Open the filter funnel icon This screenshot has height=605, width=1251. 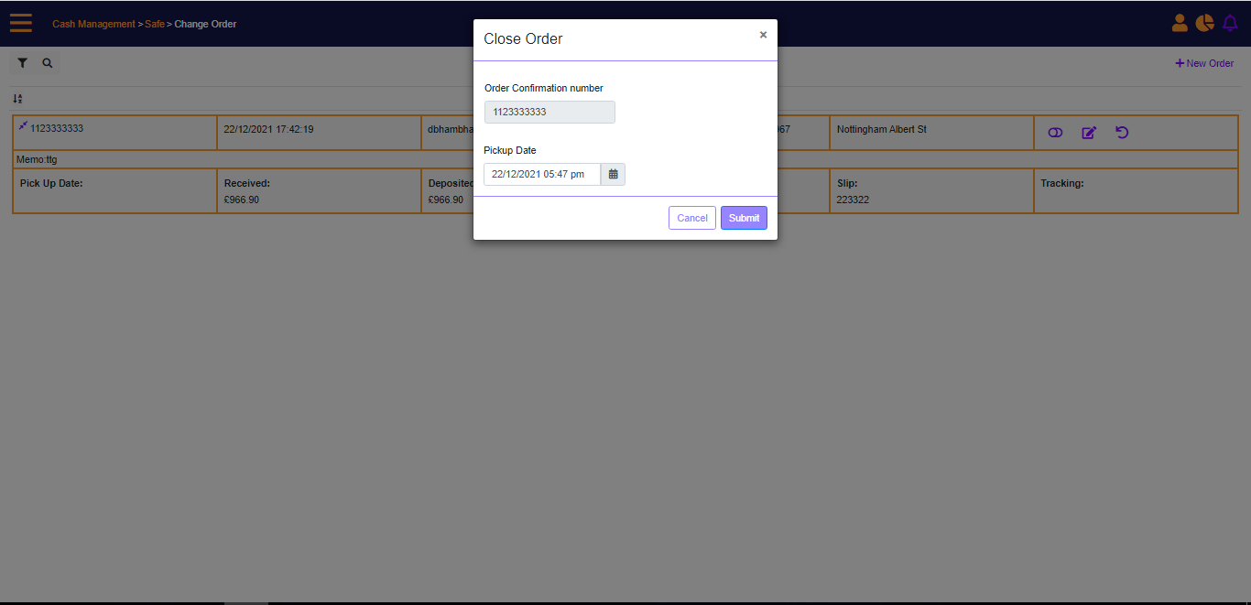pyautogui.click(x=23, y=63)
